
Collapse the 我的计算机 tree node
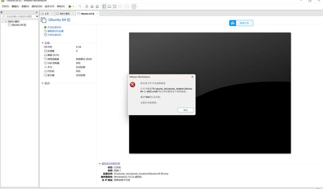pos(3,22)
